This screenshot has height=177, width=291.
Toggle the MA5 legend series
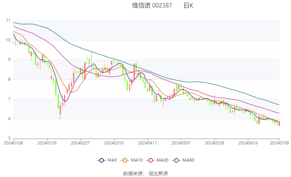107,160
